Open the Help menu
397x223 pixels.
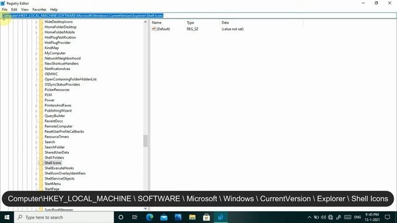54,10
